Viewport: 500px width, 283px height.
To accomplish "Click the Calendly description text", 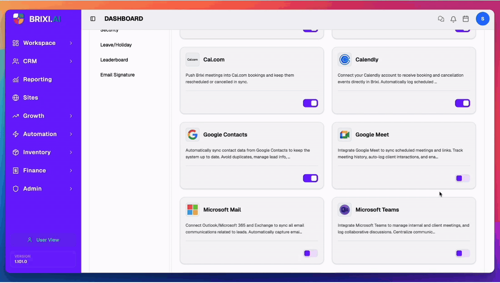I will 400,78.
